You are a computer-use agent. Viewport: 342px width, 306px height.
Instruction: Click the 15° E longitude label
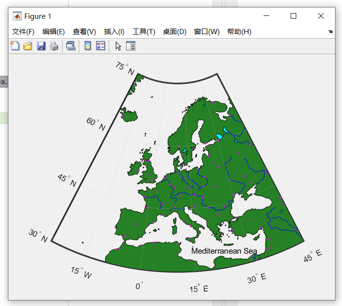pos(199,288)
